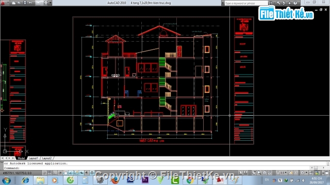Expand the InfoCenter arrow left of search box
The image size is (330, 185).
(x=223, y=3)
